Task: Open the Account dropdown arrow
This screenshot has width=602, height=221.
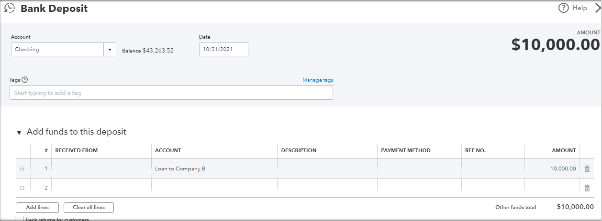Action: 110,49
